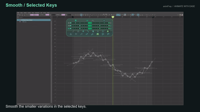Click the yellow current time marker on timeline
Viewport: 200px width, 112px height.
pyautogui.click(x=113, y=17)
